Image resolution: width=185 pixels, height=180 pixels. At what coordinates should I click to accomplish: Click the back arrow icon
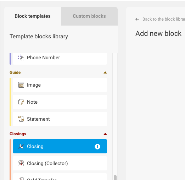[137, 19]
